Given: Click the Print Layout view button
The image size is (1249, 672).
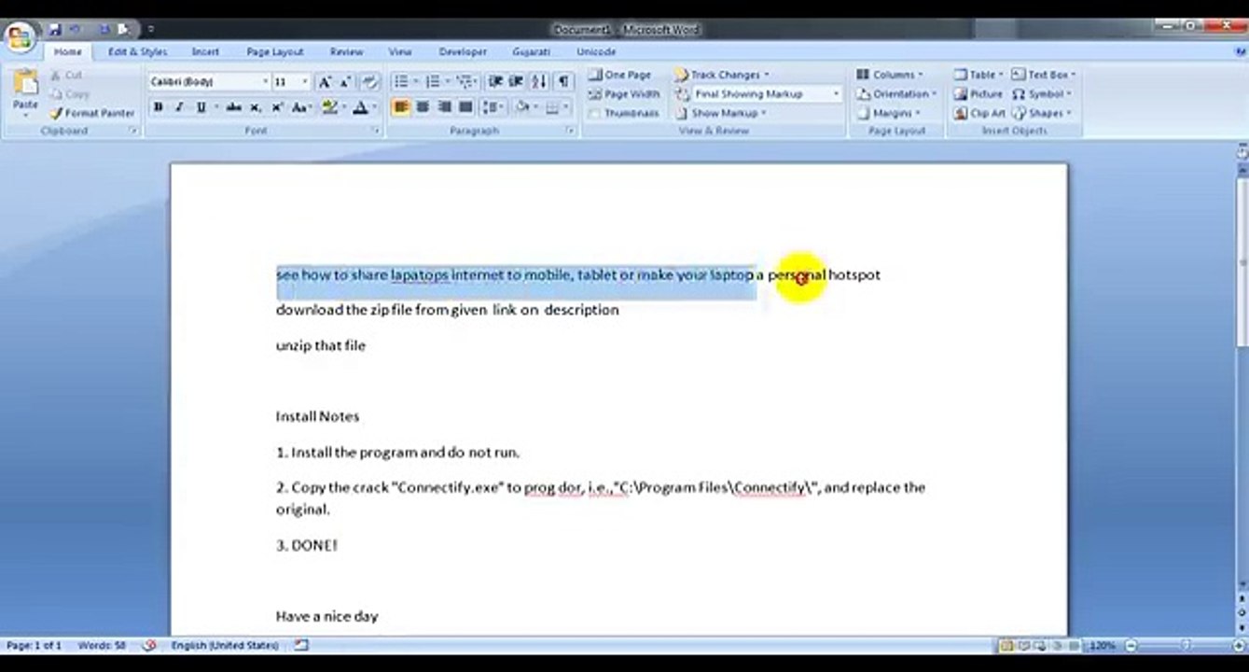Looking at the screenshot, I should 1007,645.
